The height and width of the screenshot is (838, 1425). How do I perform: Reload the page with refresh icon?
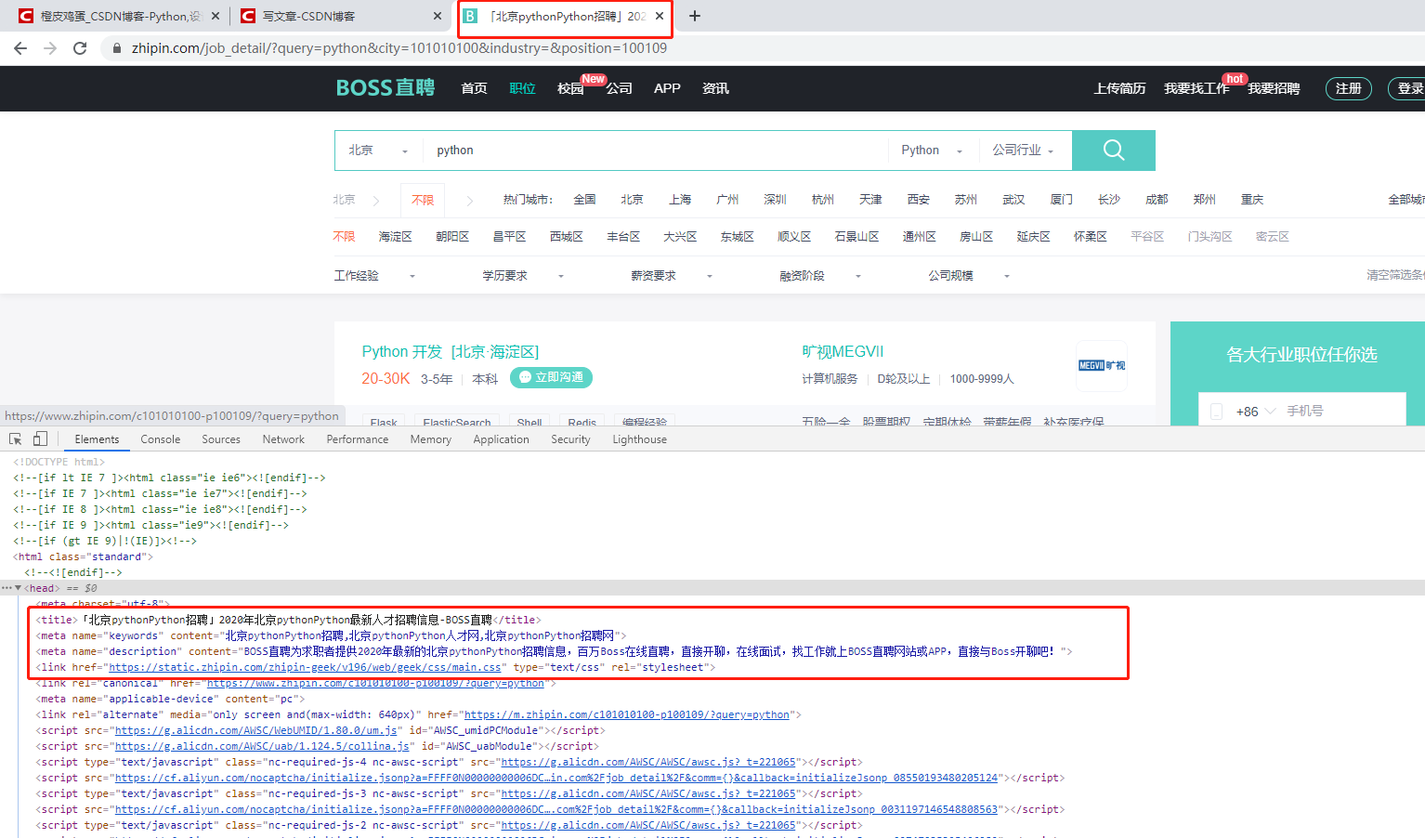(80, 48)
